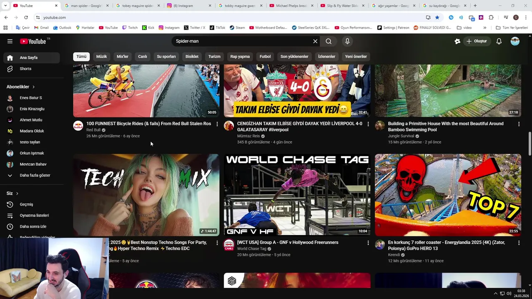Open Mevtcan Bahav channel
The height and width of the screenshot is (299, 532).
coord(32,164)
